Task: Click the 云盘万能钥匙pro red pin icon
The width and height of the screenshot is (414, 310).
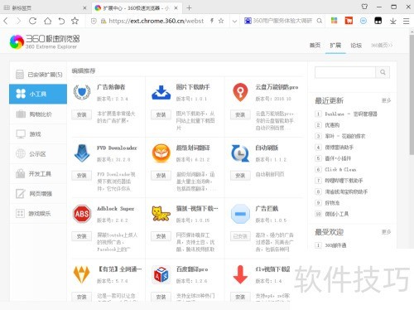Action: pyautogui.click(x=240, y=92)
